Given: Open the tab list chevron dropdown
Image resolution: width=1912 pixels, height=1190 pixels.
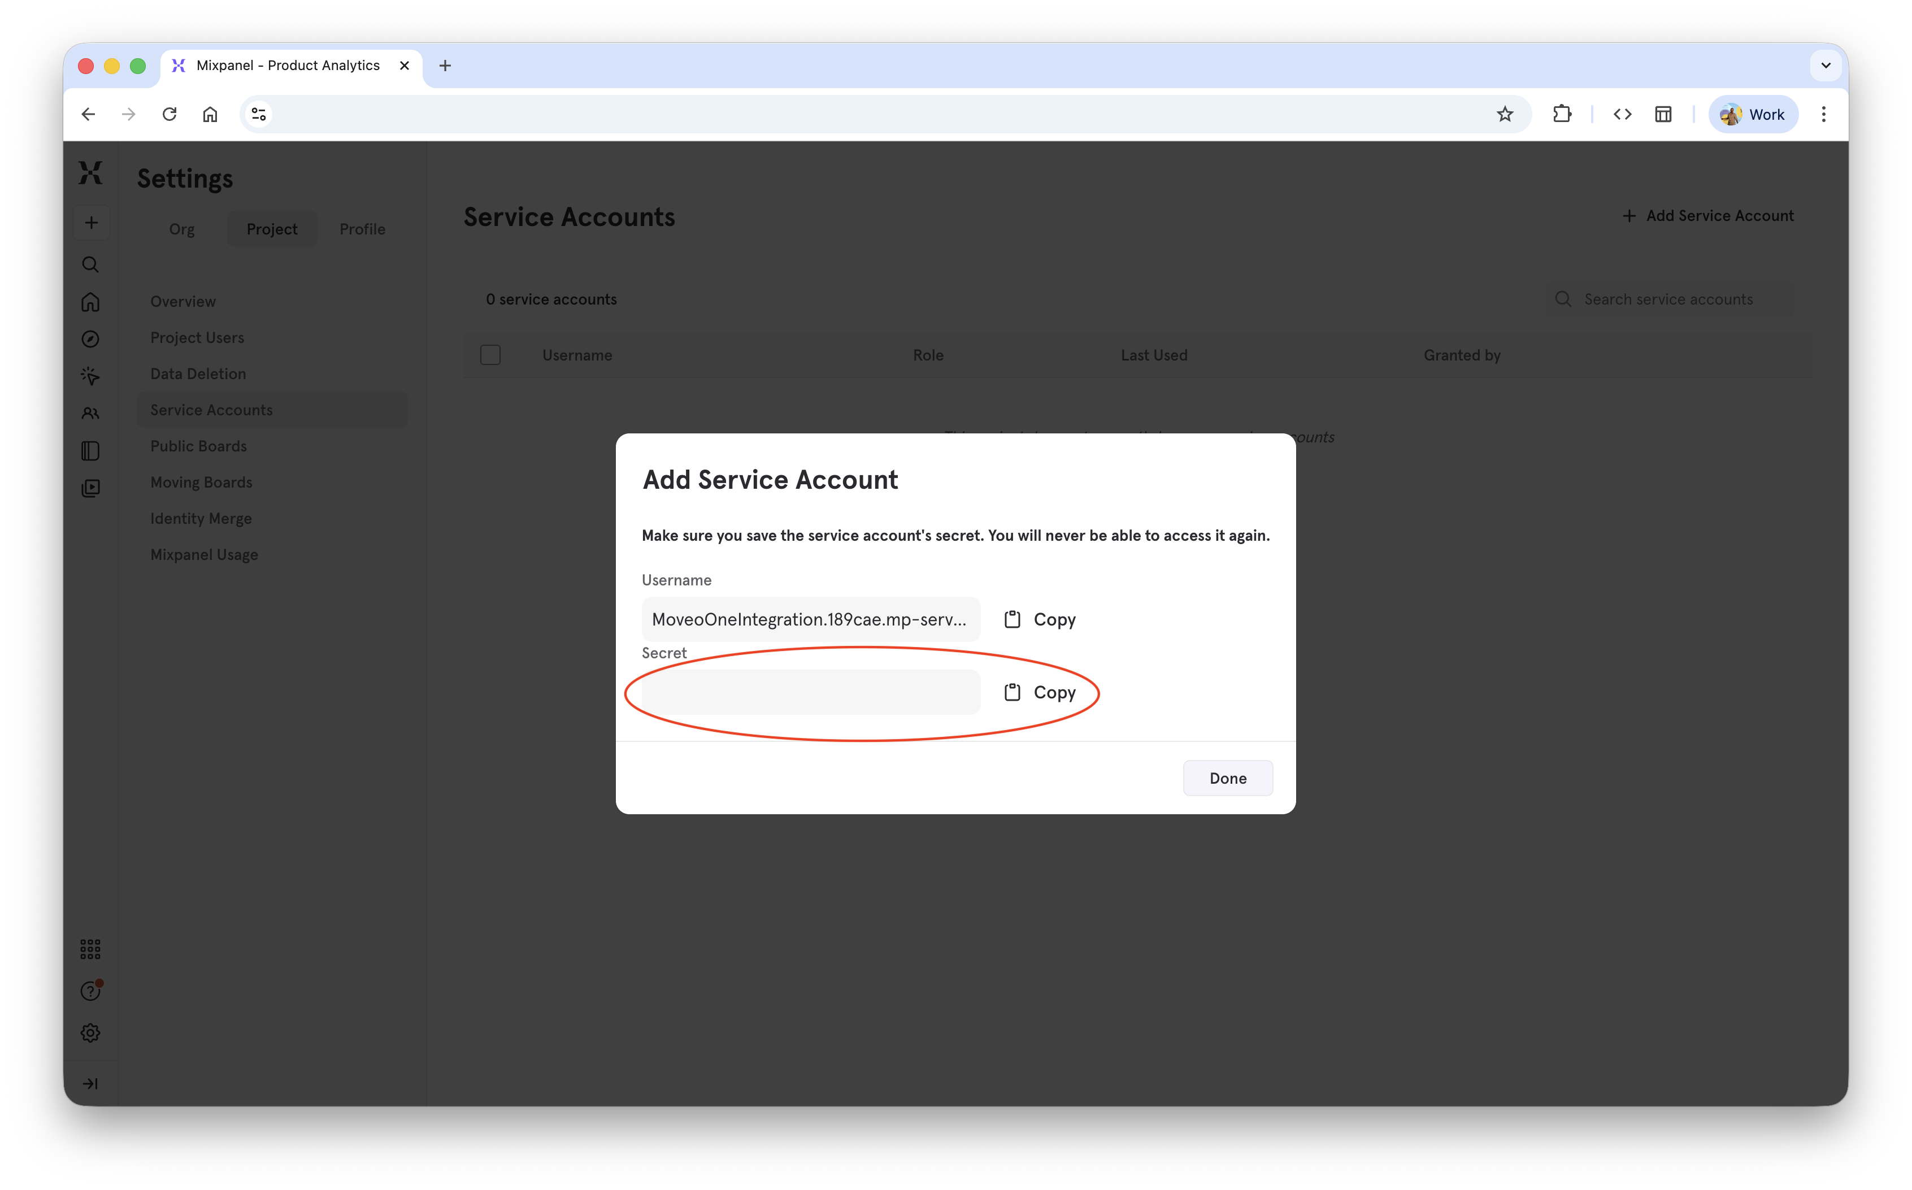Looking at the screenshot, I should click(1826, 66).
